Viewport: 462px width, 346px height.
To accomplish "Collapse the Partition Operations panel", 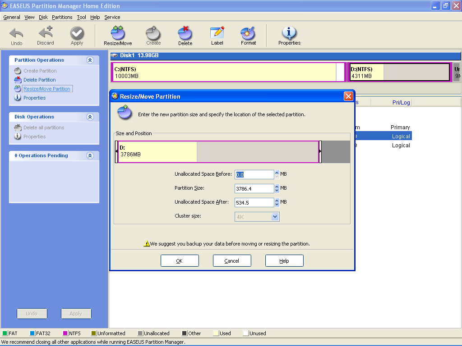I will click(90, 60).
